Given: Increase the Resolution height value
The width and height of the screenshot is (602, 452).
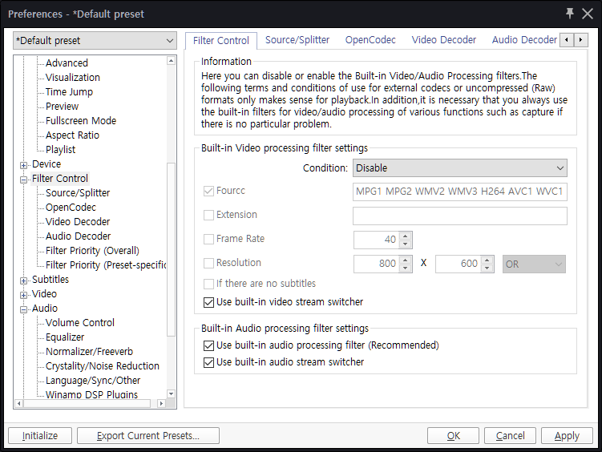Looking at the screenshot, I should (487, 260).
